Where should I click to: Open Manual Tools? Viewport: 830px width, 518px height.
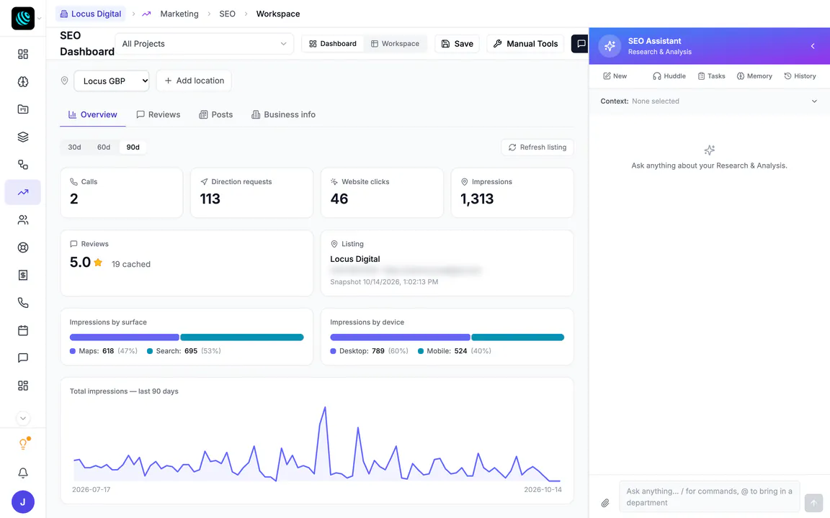pos(526,44)
